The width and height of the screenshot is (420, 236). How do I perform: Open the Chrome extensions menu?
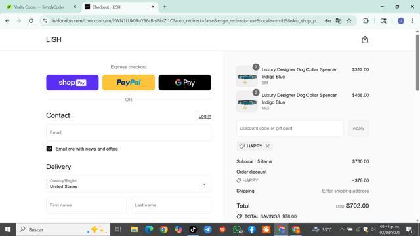[366, 20]
